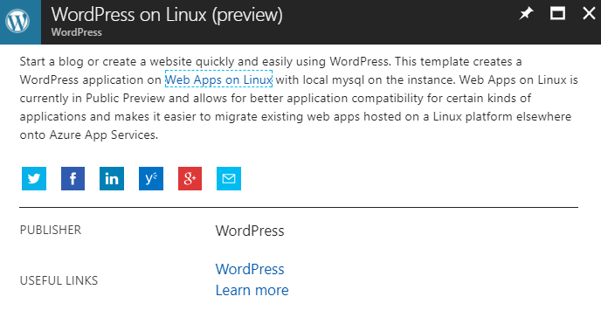Share to Yammer with the blue icon

(151, 178)
